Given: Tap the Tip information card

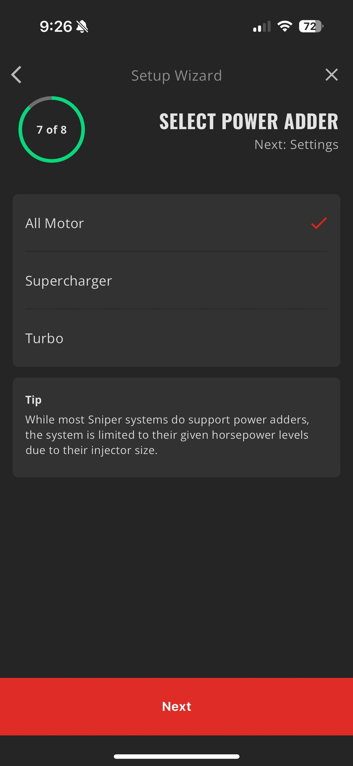Looking at the screenshot, I should tap(176, 427).
